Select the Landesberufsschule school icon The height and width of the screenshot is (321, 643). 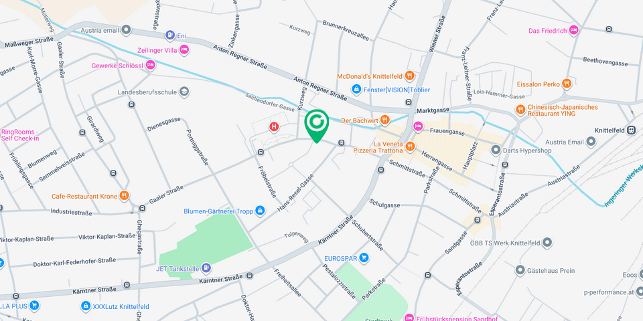pyautogui.click(x=184, y=92)
